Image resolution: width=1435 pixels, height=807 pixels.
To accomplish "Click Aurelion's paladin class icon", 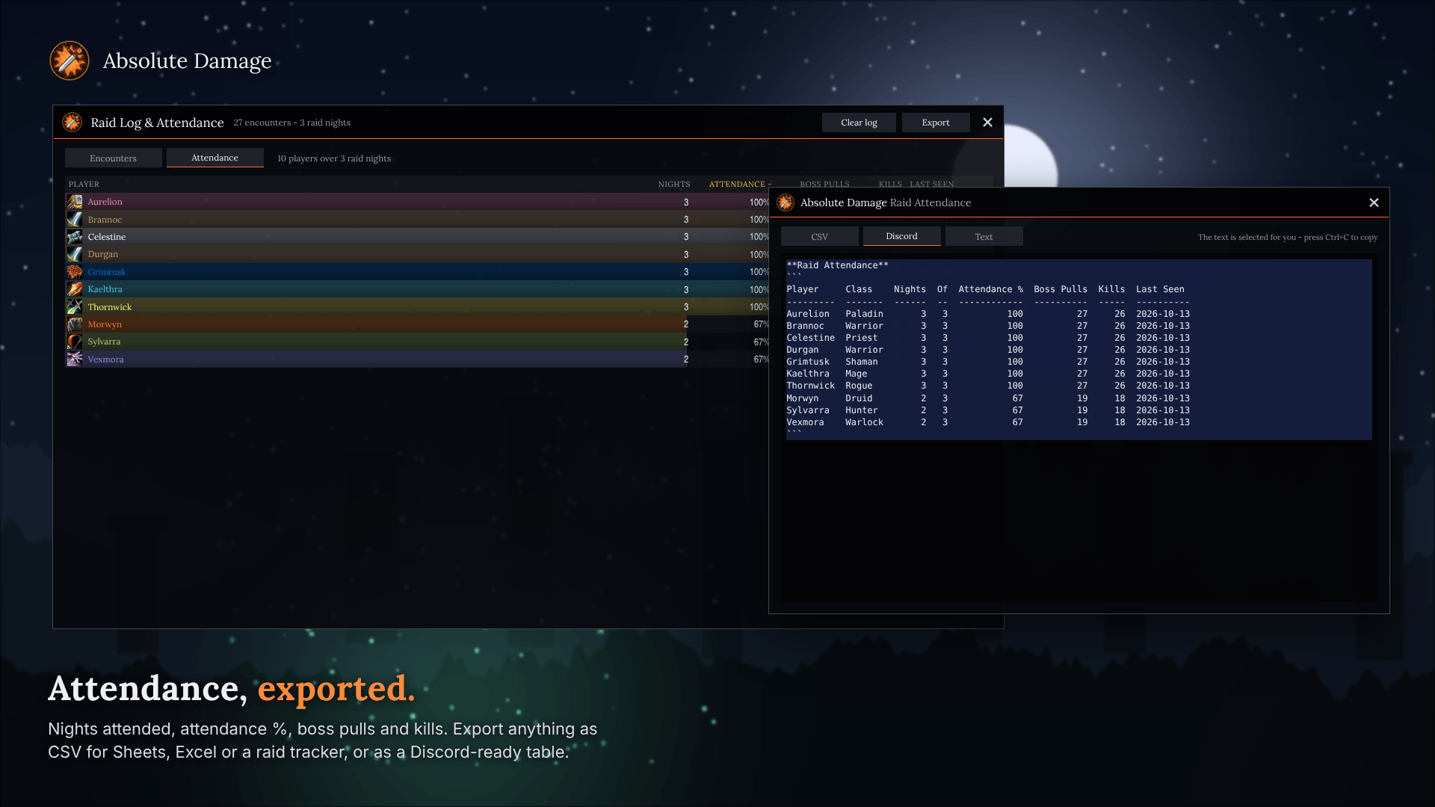I will point(75,202).
